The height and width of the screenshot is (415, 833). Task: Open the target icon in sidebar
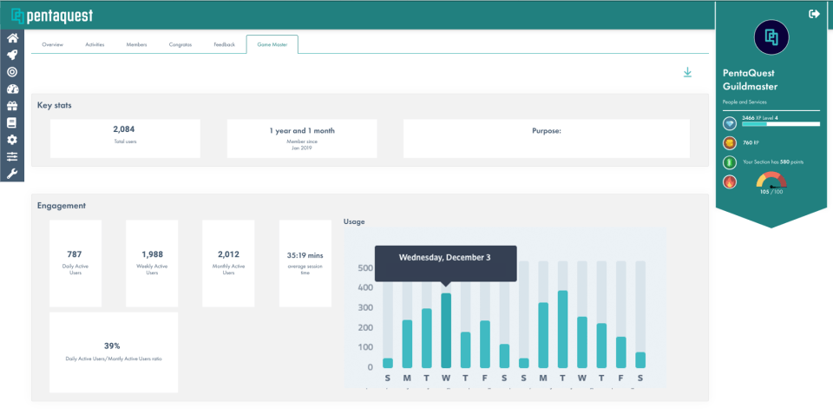12,72
